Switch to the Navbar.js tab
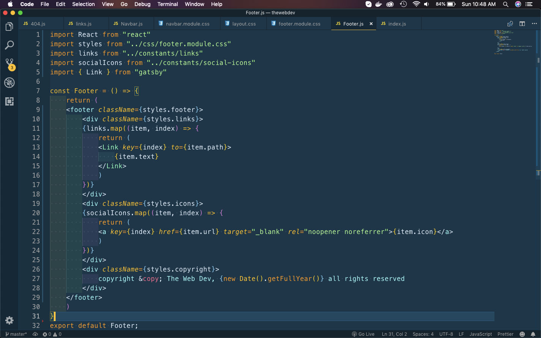This screenshot has height=338, width=541. (131, 24)
